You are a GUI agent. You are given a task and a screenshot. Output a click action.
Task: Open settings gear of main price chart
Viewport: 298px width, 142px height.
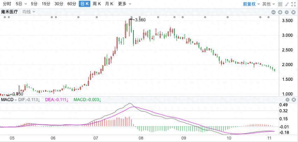coord(286,12)
